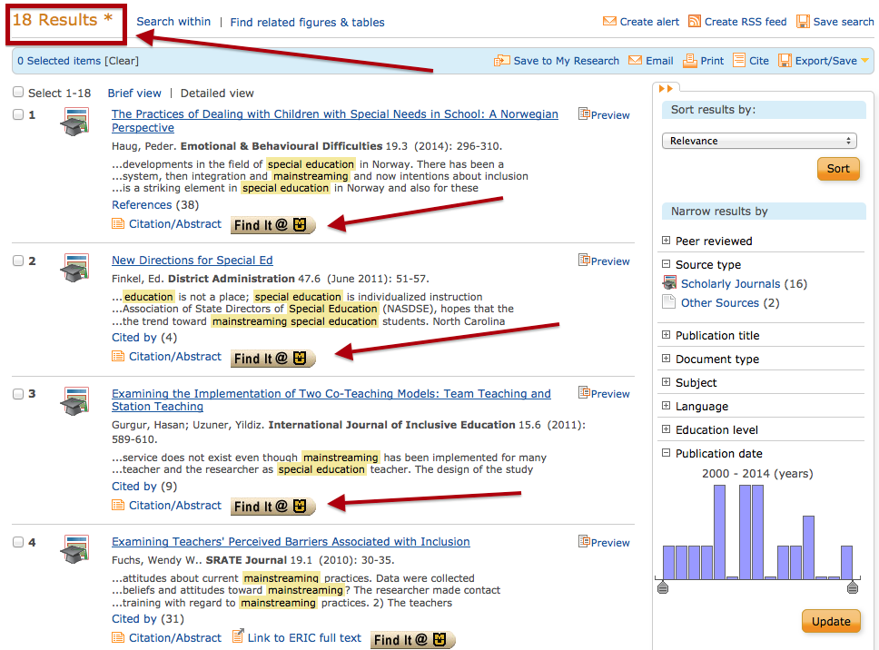This screenshot has width=879, height=650.
Task: Enable the Select 1-18 checkbox
Action: point(18,92)
